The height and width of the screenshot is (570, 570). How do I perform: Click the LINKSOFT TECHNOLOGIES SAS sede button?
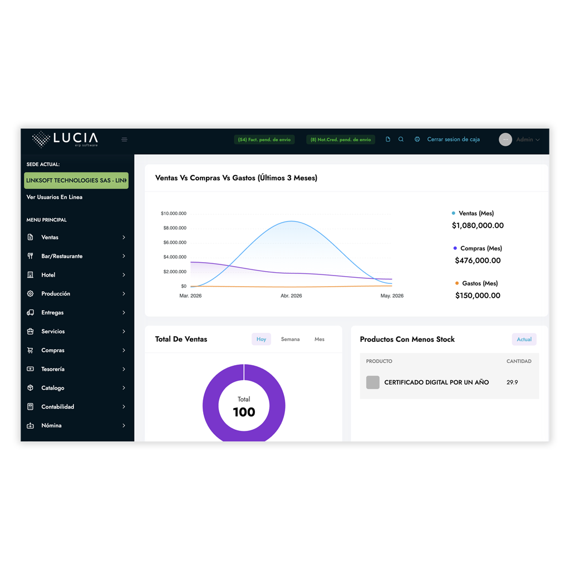(76, 180)
